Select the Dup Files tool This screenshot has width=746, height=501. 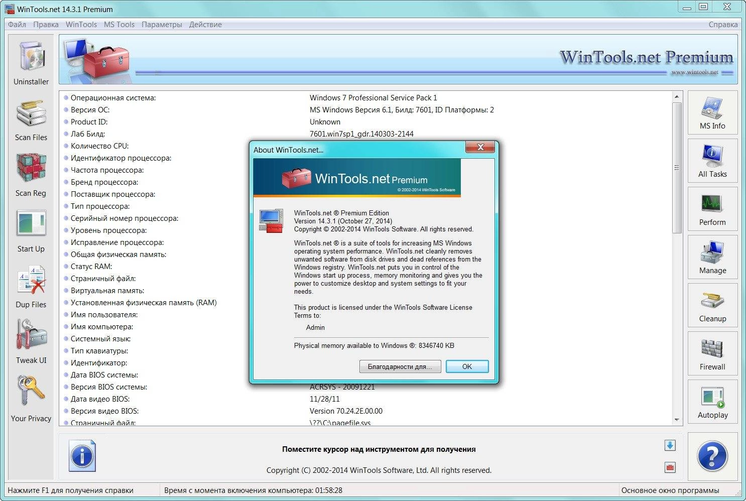coord(31,287)
